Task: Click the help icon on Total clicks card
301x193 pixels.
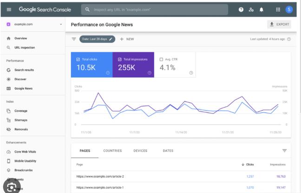Action: [x=108, y=73]
